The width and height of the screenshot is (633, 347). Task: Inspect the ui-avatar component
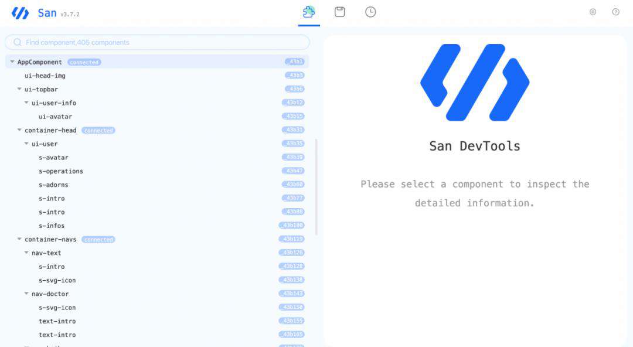pos(55,117)
